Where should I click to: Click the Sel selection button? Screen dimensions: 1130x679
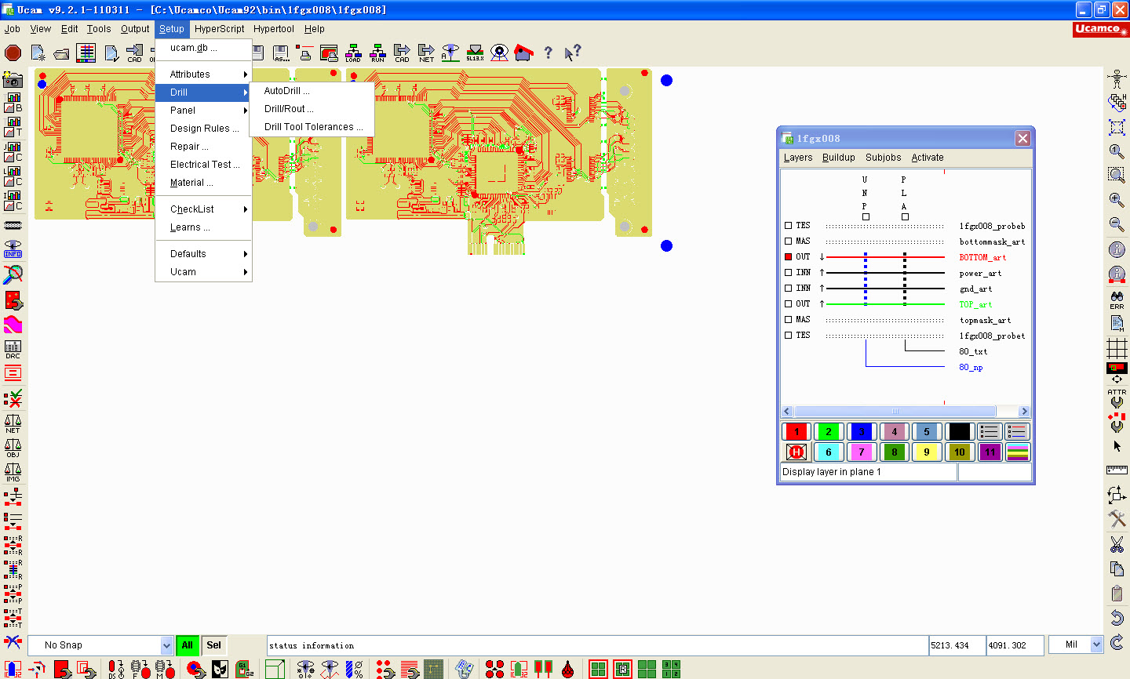(x=213, y=645)
